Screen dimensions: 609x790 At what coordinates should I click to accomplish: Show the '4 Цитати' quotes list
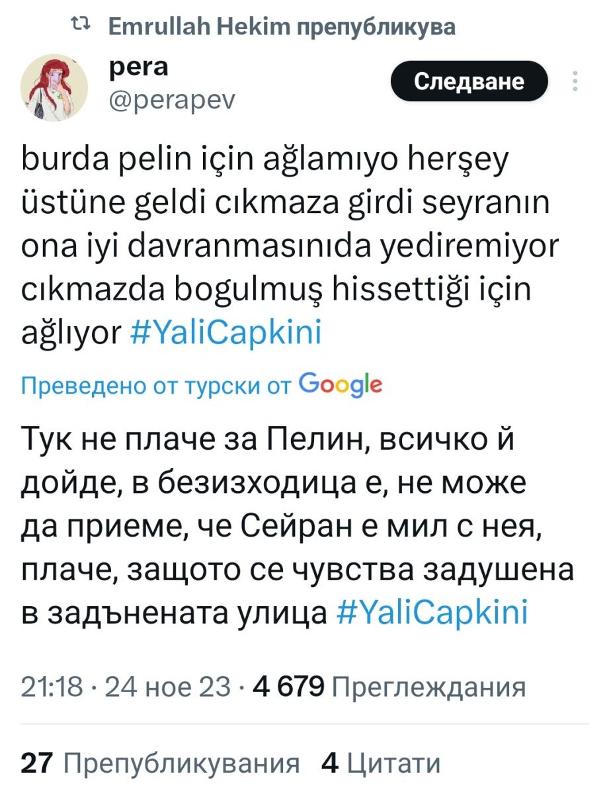pyautogui.click(x=380, y=764)
